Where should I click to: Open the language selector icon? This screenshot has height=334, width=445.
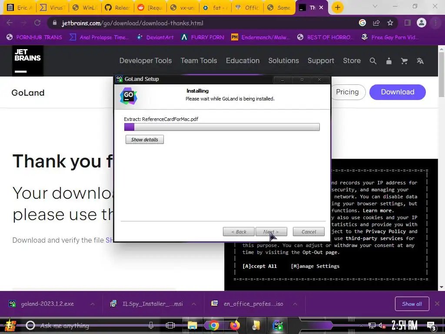[420, 61]
